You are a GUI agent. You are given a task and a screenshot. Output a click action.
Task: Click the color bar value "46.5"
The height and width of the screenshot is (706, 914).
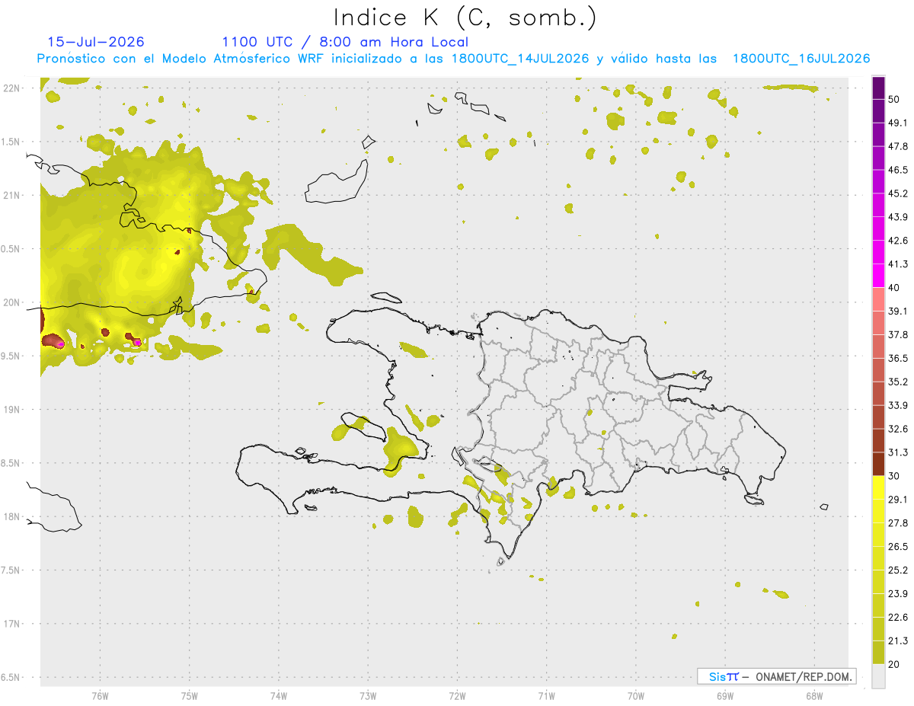point(898,170)
